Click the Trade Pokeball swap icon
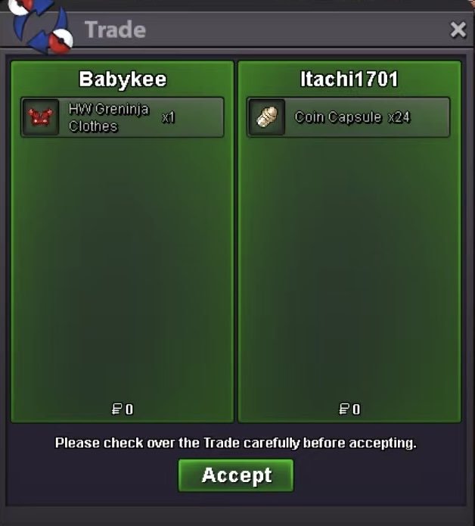 [x=41, y=26]
